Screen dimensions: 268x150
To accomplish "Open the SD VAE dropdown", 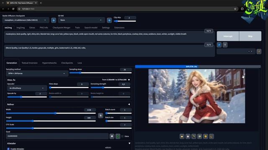I will (81, 20).
